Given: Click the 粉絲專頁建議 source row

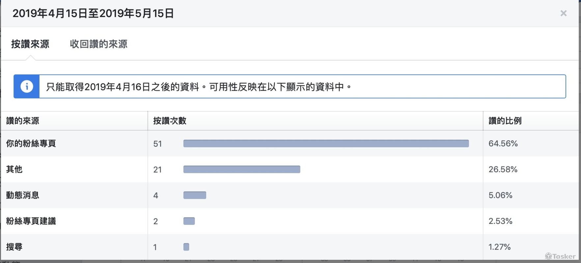Looking at the screenshot, I should point(30,221).
